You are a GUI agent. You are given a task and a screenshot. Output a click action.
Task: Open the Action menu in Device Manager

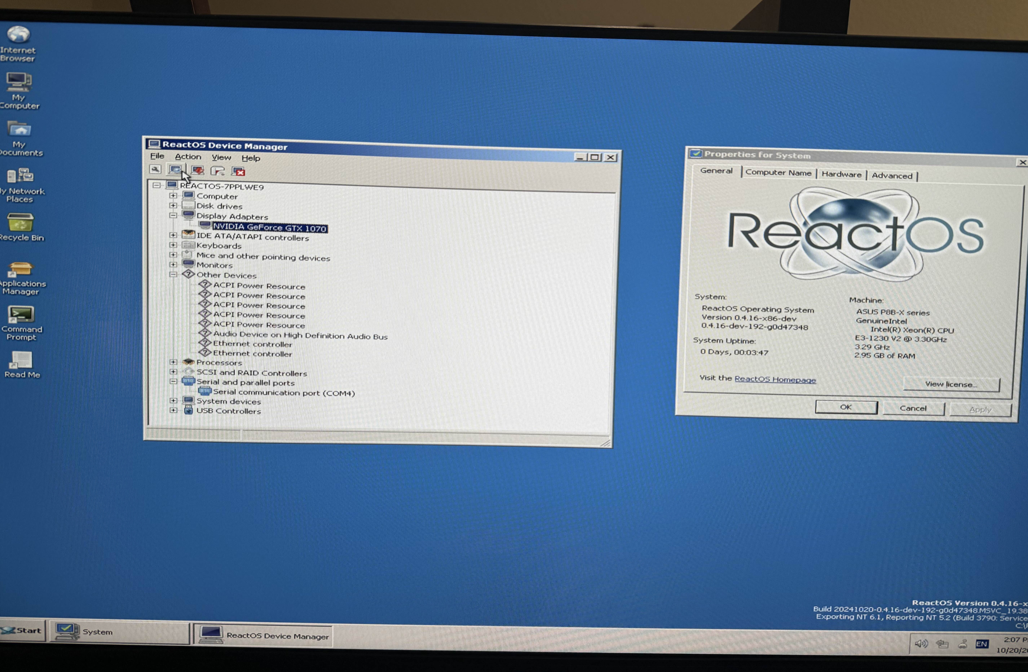pos(187,157)
